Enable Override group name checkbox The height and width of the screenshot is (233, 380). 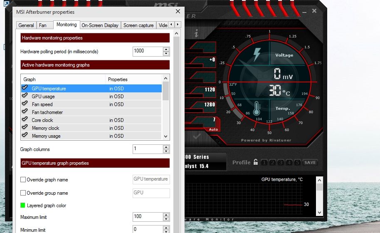point(23,193)
